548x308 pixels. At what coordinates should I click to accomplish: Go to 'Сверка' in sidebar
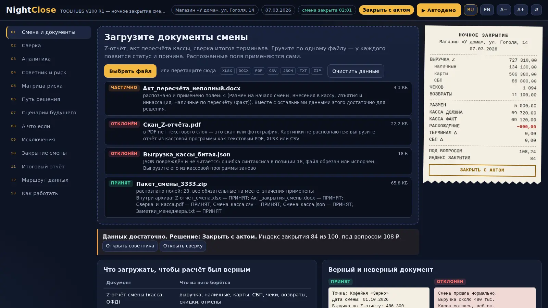coord(49,46)
